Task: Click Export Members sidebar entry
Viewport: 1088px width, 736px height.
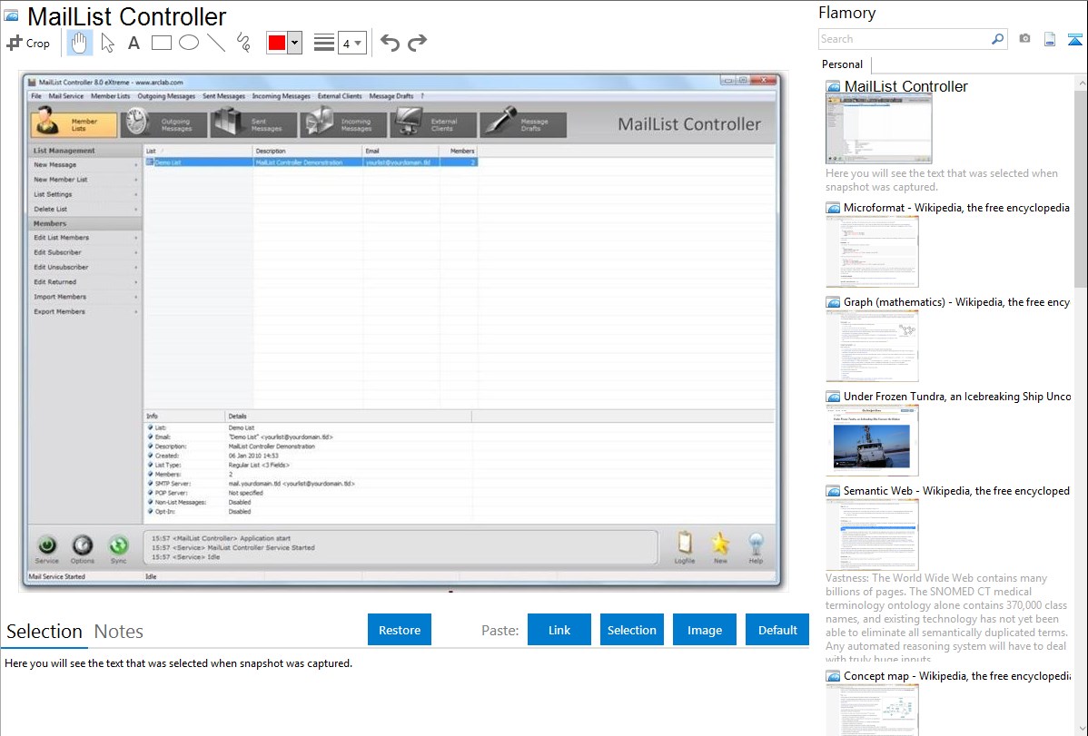Action: 84,311
